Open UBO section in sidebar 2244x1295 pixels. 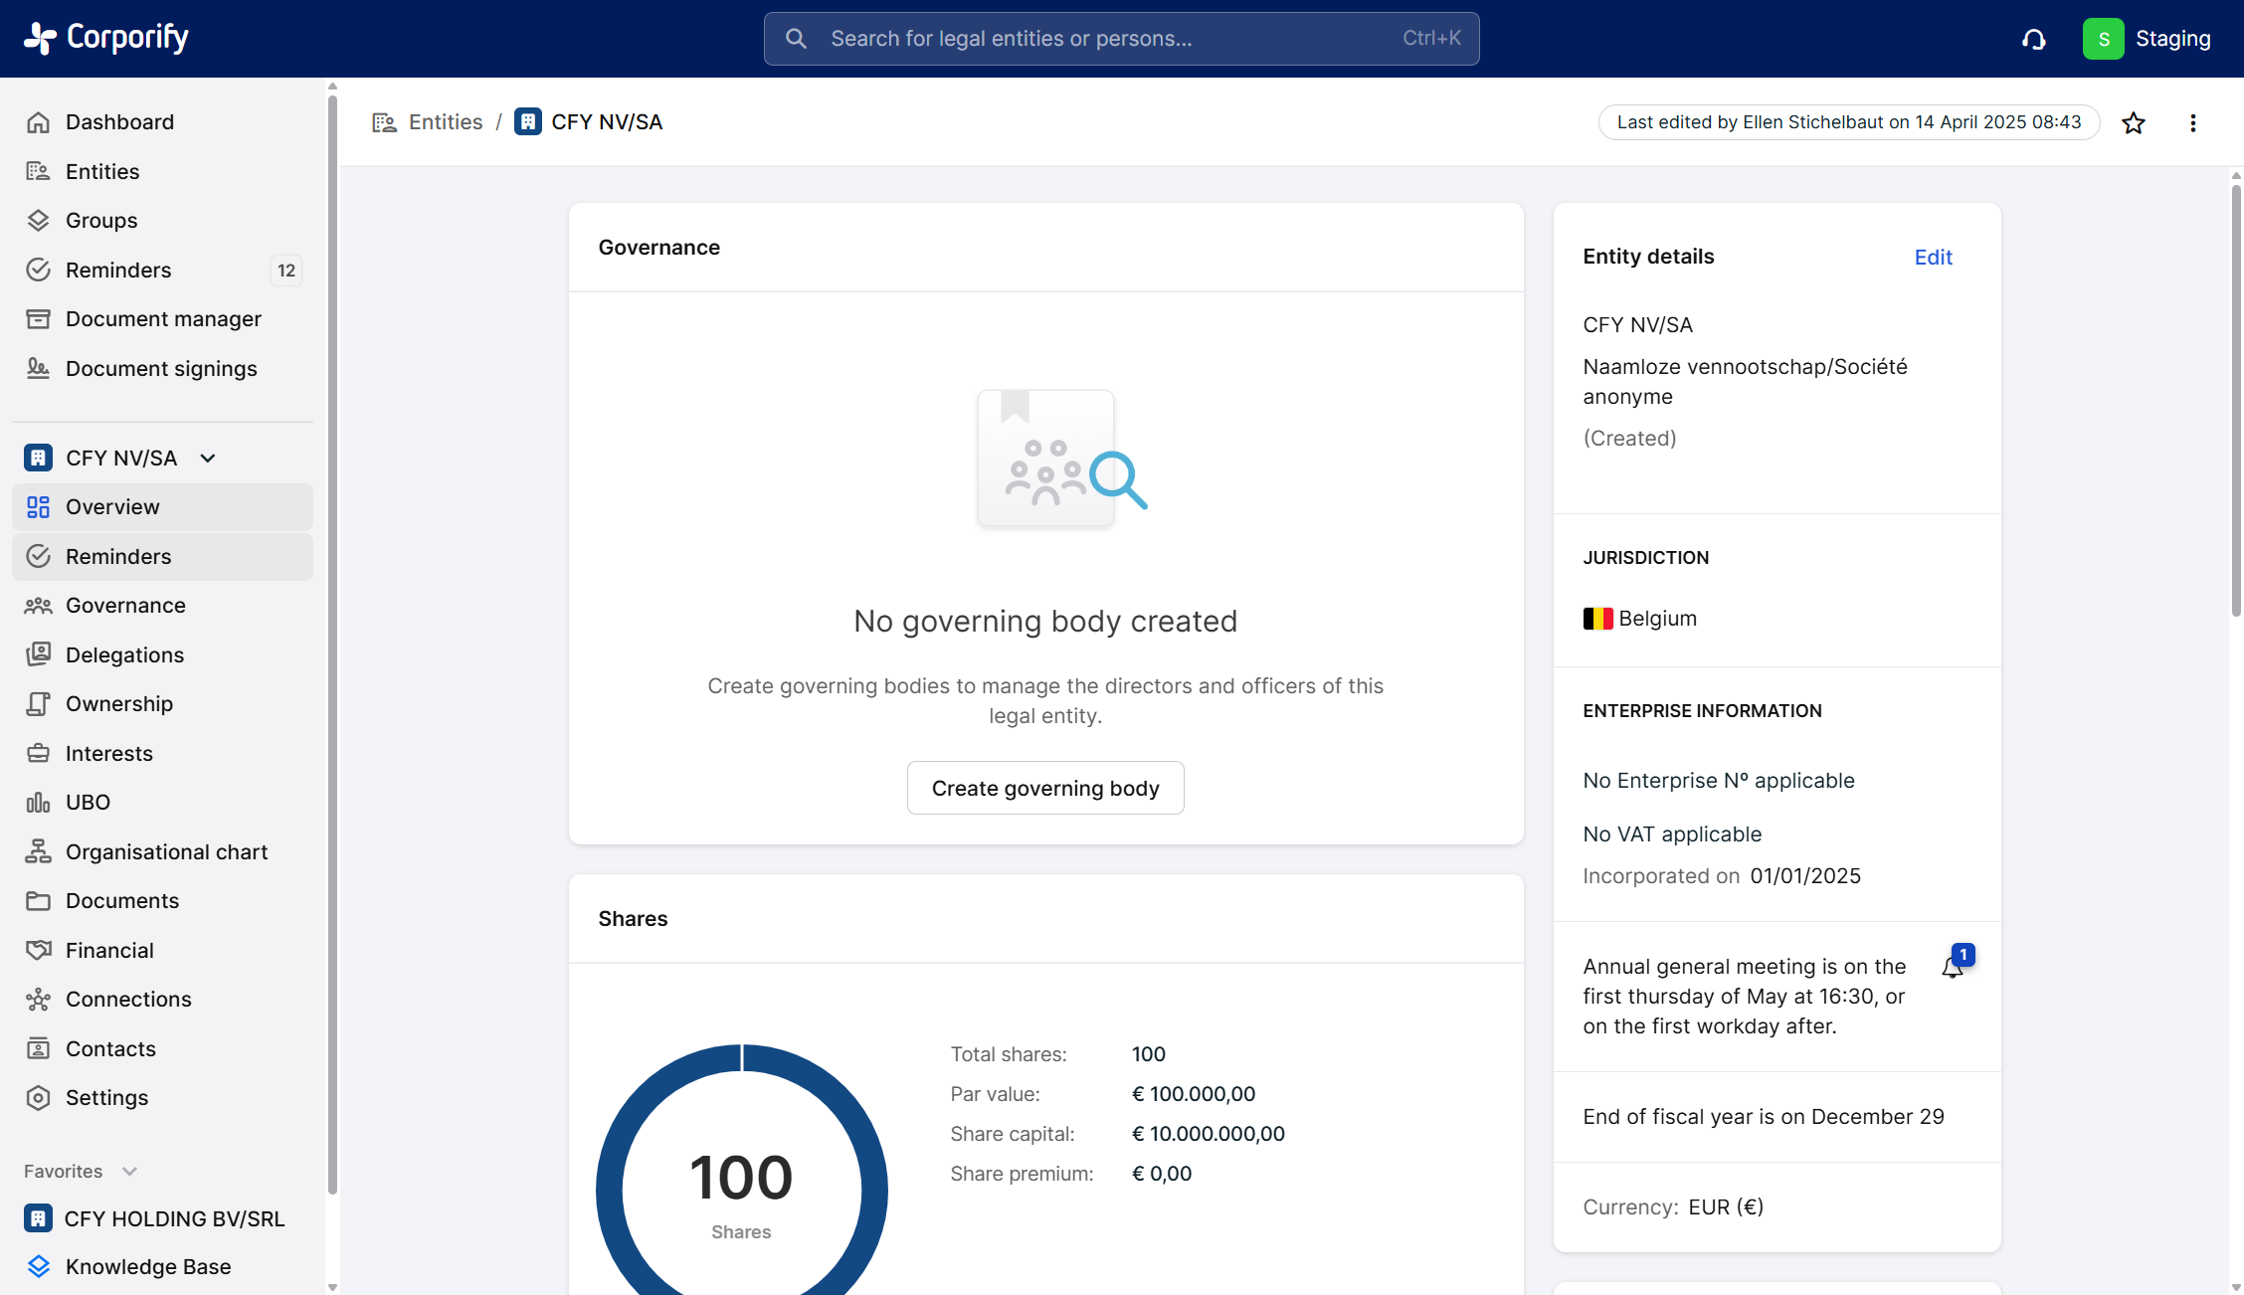[x=88, y=802]
